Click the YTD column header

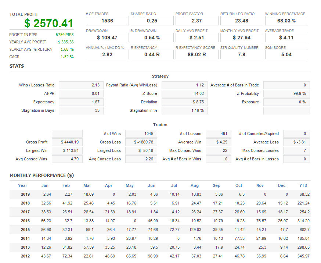(303, 185)
